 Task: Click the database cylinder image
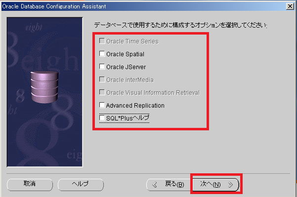(x=44, y=87)
